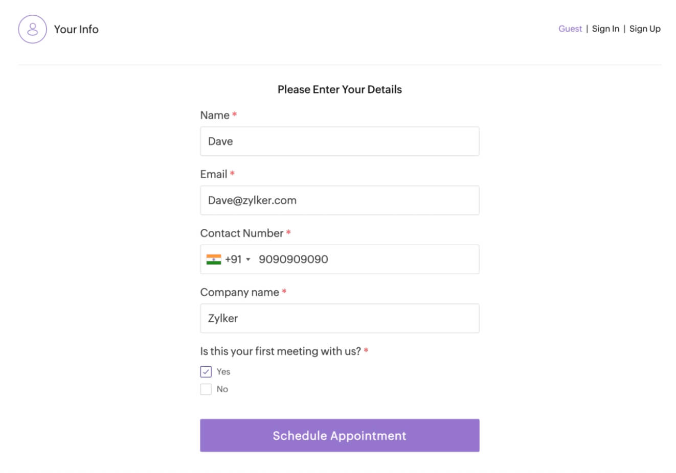Click the country code dropdown arrow
The image size is (676, 473).
(x=249, y=259)
